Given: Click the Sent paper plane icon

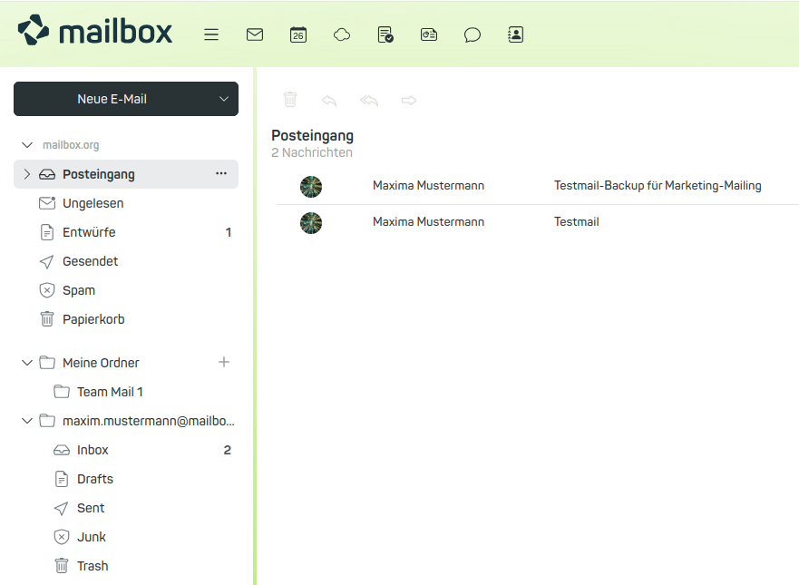Looking at the screenshot, I should tap(61, 509).
